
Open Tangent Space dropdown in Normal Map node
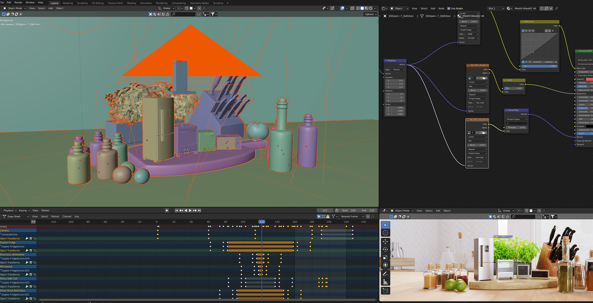[x=516, y=119]
